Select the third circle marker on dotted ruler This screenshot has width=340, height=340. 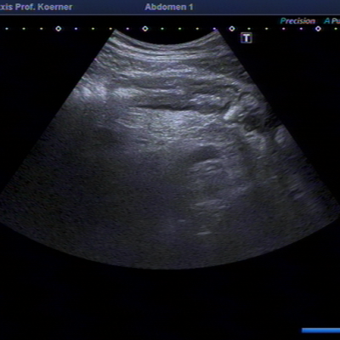tap(232, 29)
